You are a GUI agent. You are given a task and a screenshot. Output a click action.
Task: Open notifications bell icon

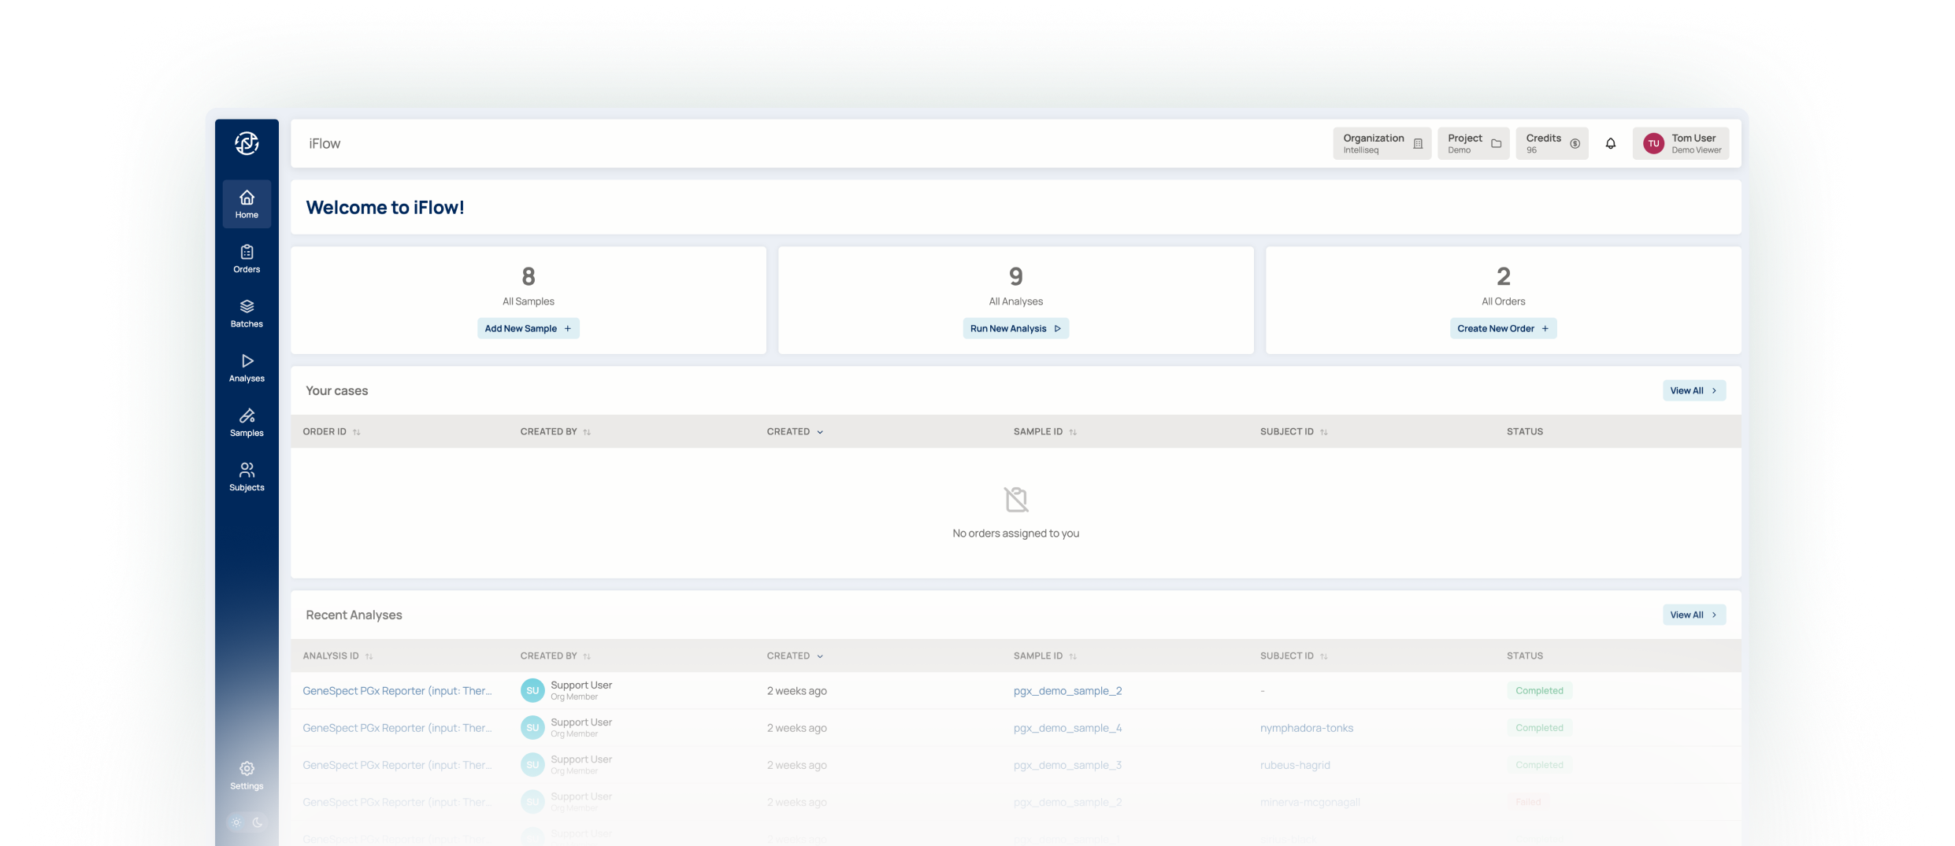click(x=1611, y=143)
